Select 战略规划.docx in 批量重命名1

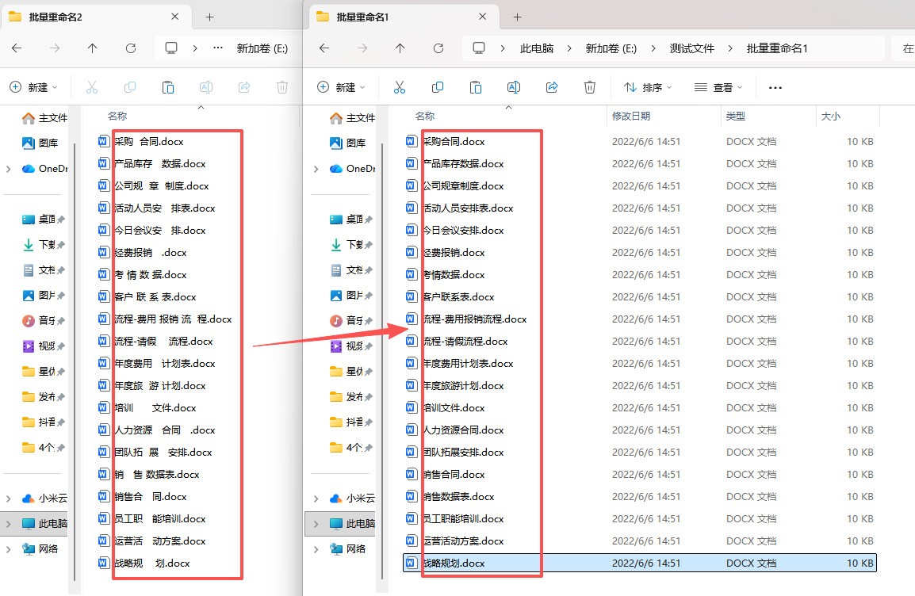[x=640, y=563]
